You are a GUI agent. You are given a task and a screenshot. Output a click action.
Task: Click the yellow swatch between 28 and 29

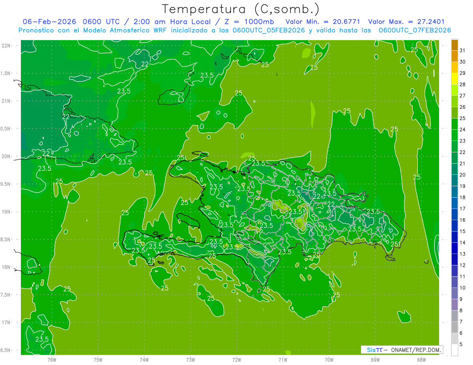click(x=454, y=79)
